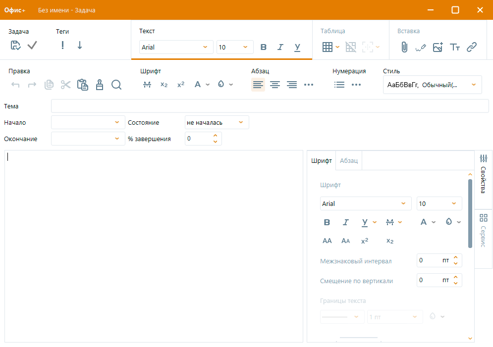Attach a file using the paperclip icon

pyautogui.click(x=404, y=47)
